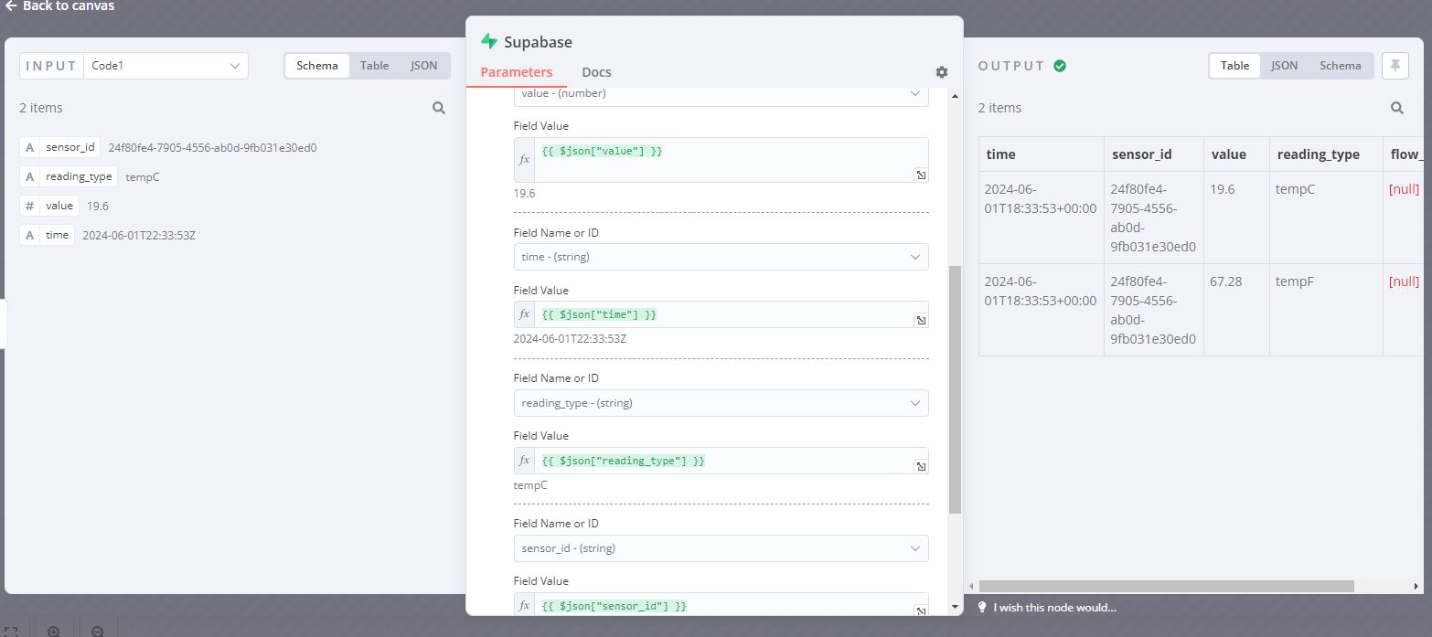Viewport: 1432px width, 637px height.
Task: Click the fx icon on the value Field Value
Action: [524, 157]
